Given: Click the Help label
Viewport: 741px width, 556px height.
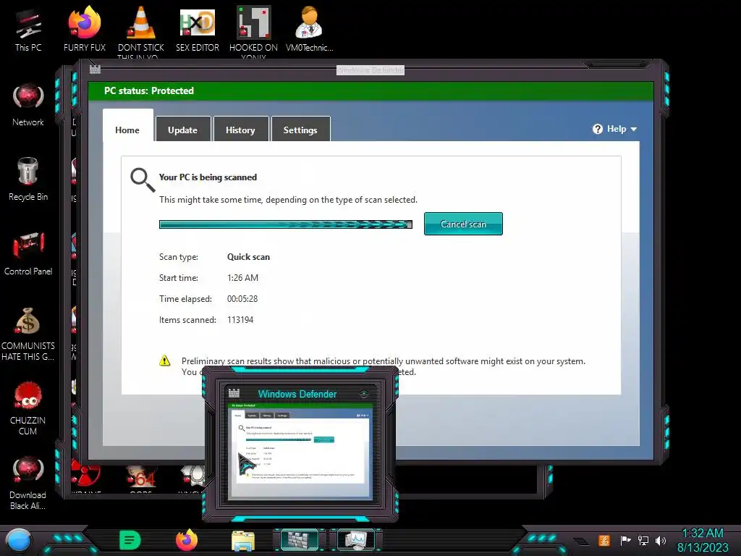Looking at the screenshot, I should tap(617, 129).
